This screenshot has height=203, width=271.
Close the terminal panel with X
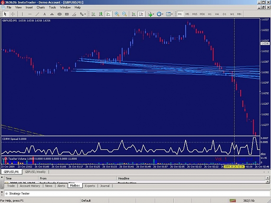click(2, 177)
